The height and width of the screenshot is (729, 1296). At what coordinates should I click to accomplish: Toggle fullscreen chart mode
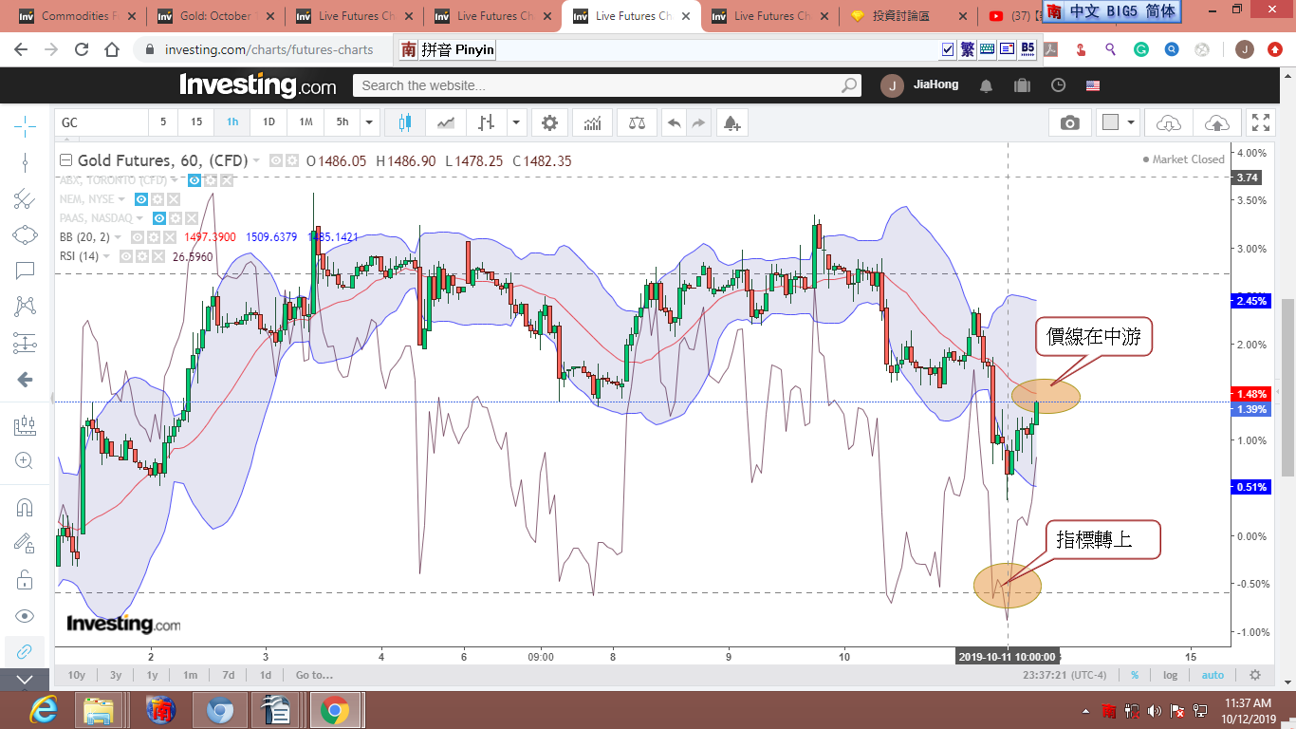tap(1260, 122)
